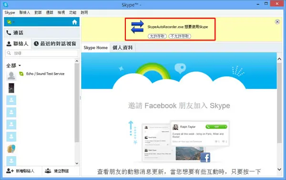286x180 pixels.
Task: Click the 邀請 Facebook 朋友加入 Skype heading
Action: tap(179, 106)
